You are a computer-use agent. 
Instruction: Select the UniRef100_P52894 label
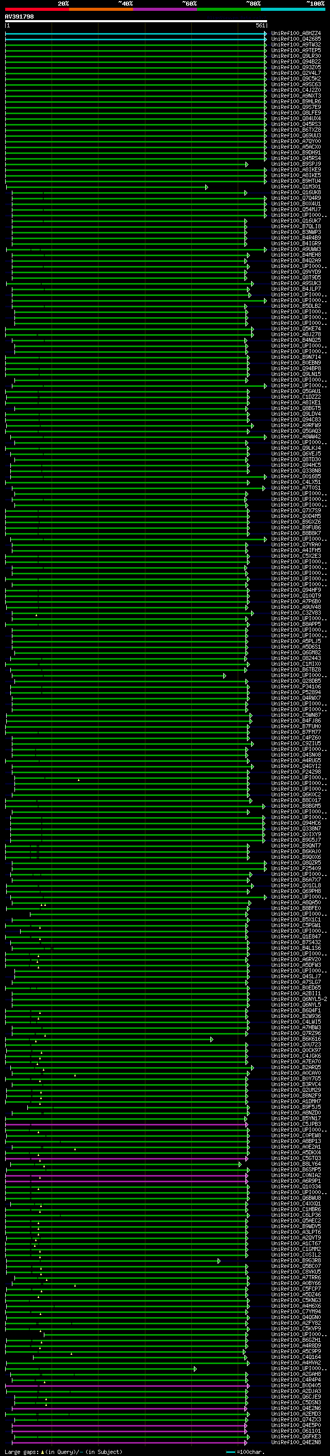tap(296, 693)
